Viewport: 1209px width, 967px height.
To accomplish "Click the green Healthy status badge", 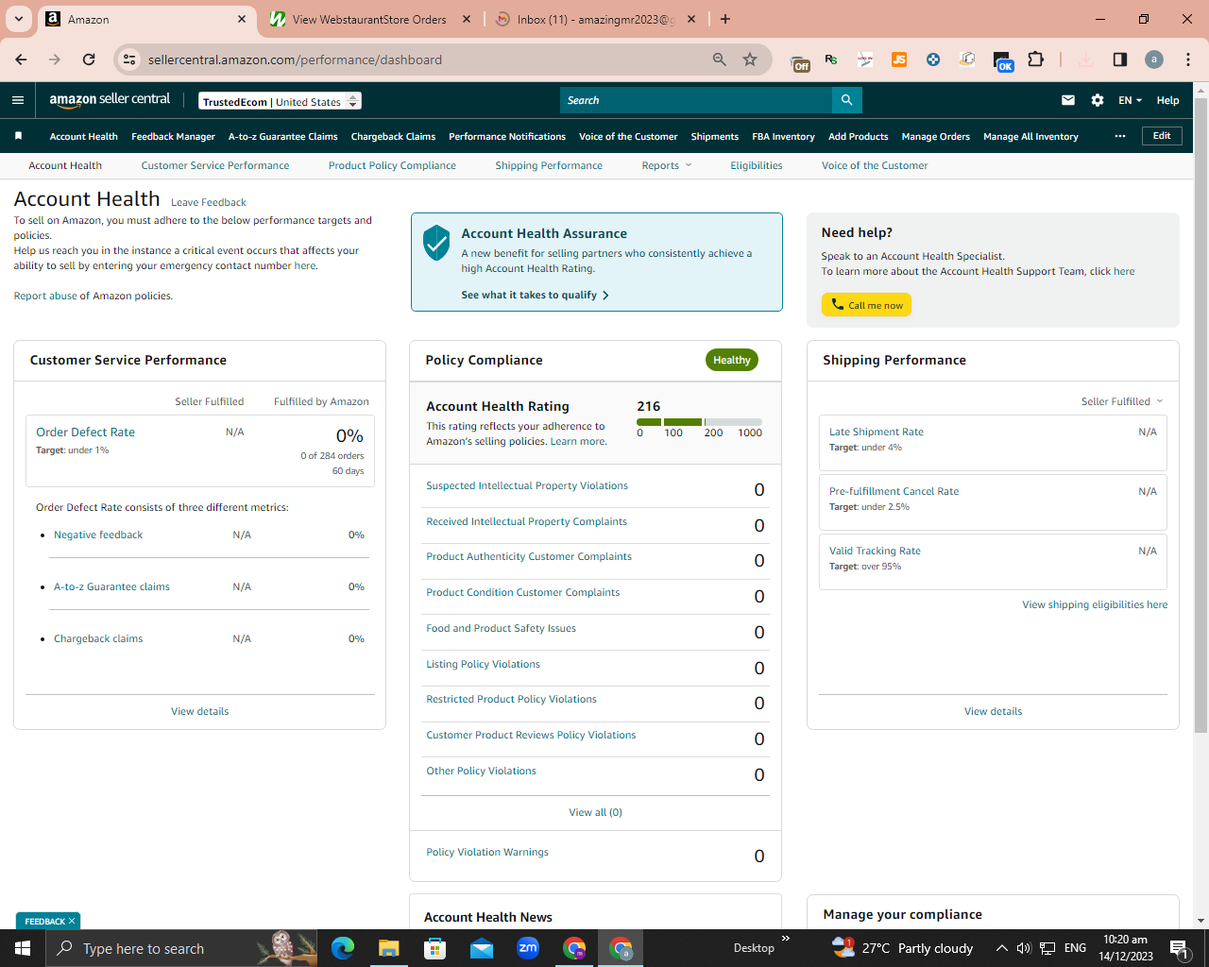I will (x=732, y=360).
